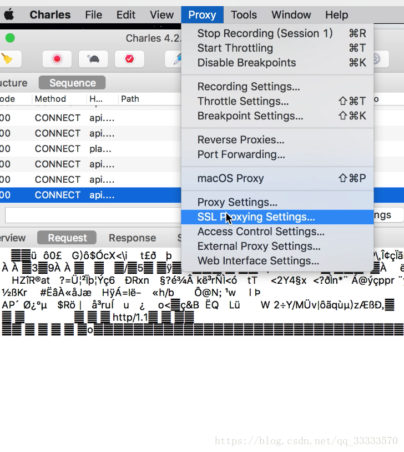Select the Request tab

point(67,238)
